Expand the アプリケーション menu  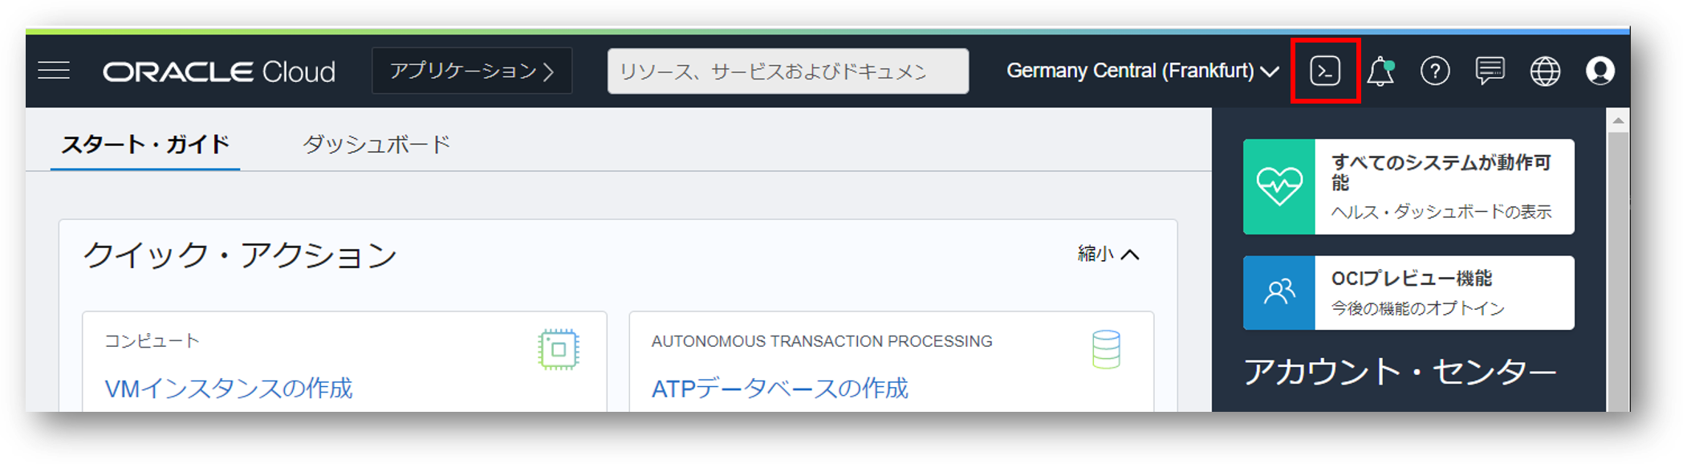click(472, 71)
